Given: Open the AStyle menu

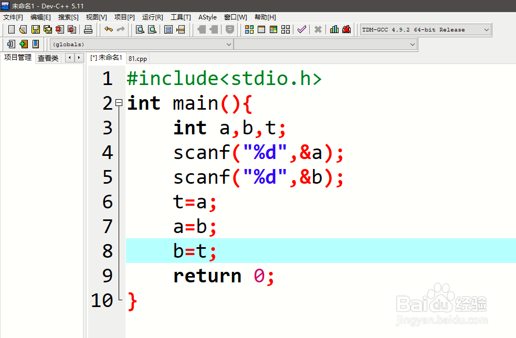Looking at the screenshot, I should [207, 17].
